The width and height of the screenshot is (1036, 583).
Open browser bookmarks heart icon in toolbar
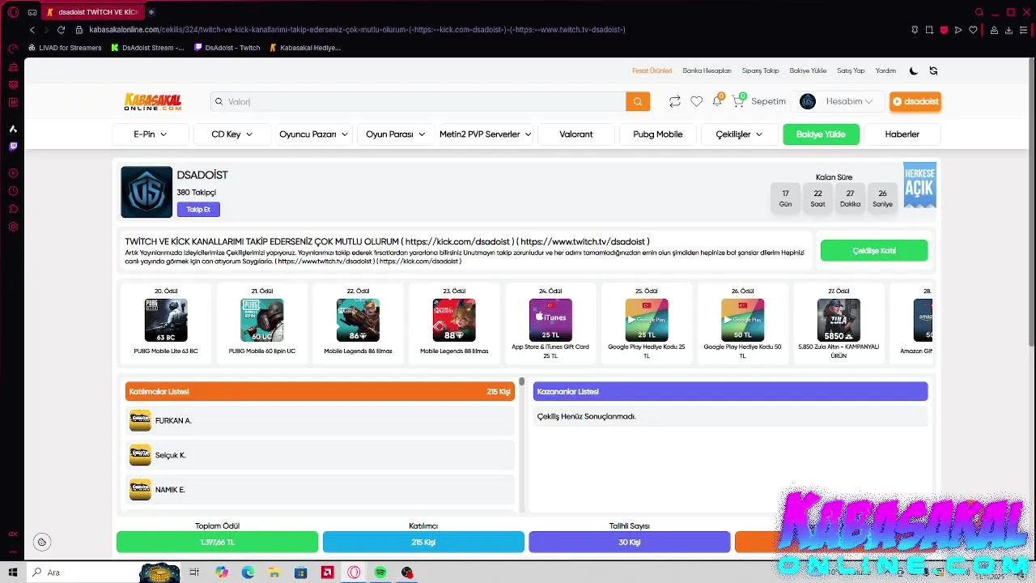(973, 30)
